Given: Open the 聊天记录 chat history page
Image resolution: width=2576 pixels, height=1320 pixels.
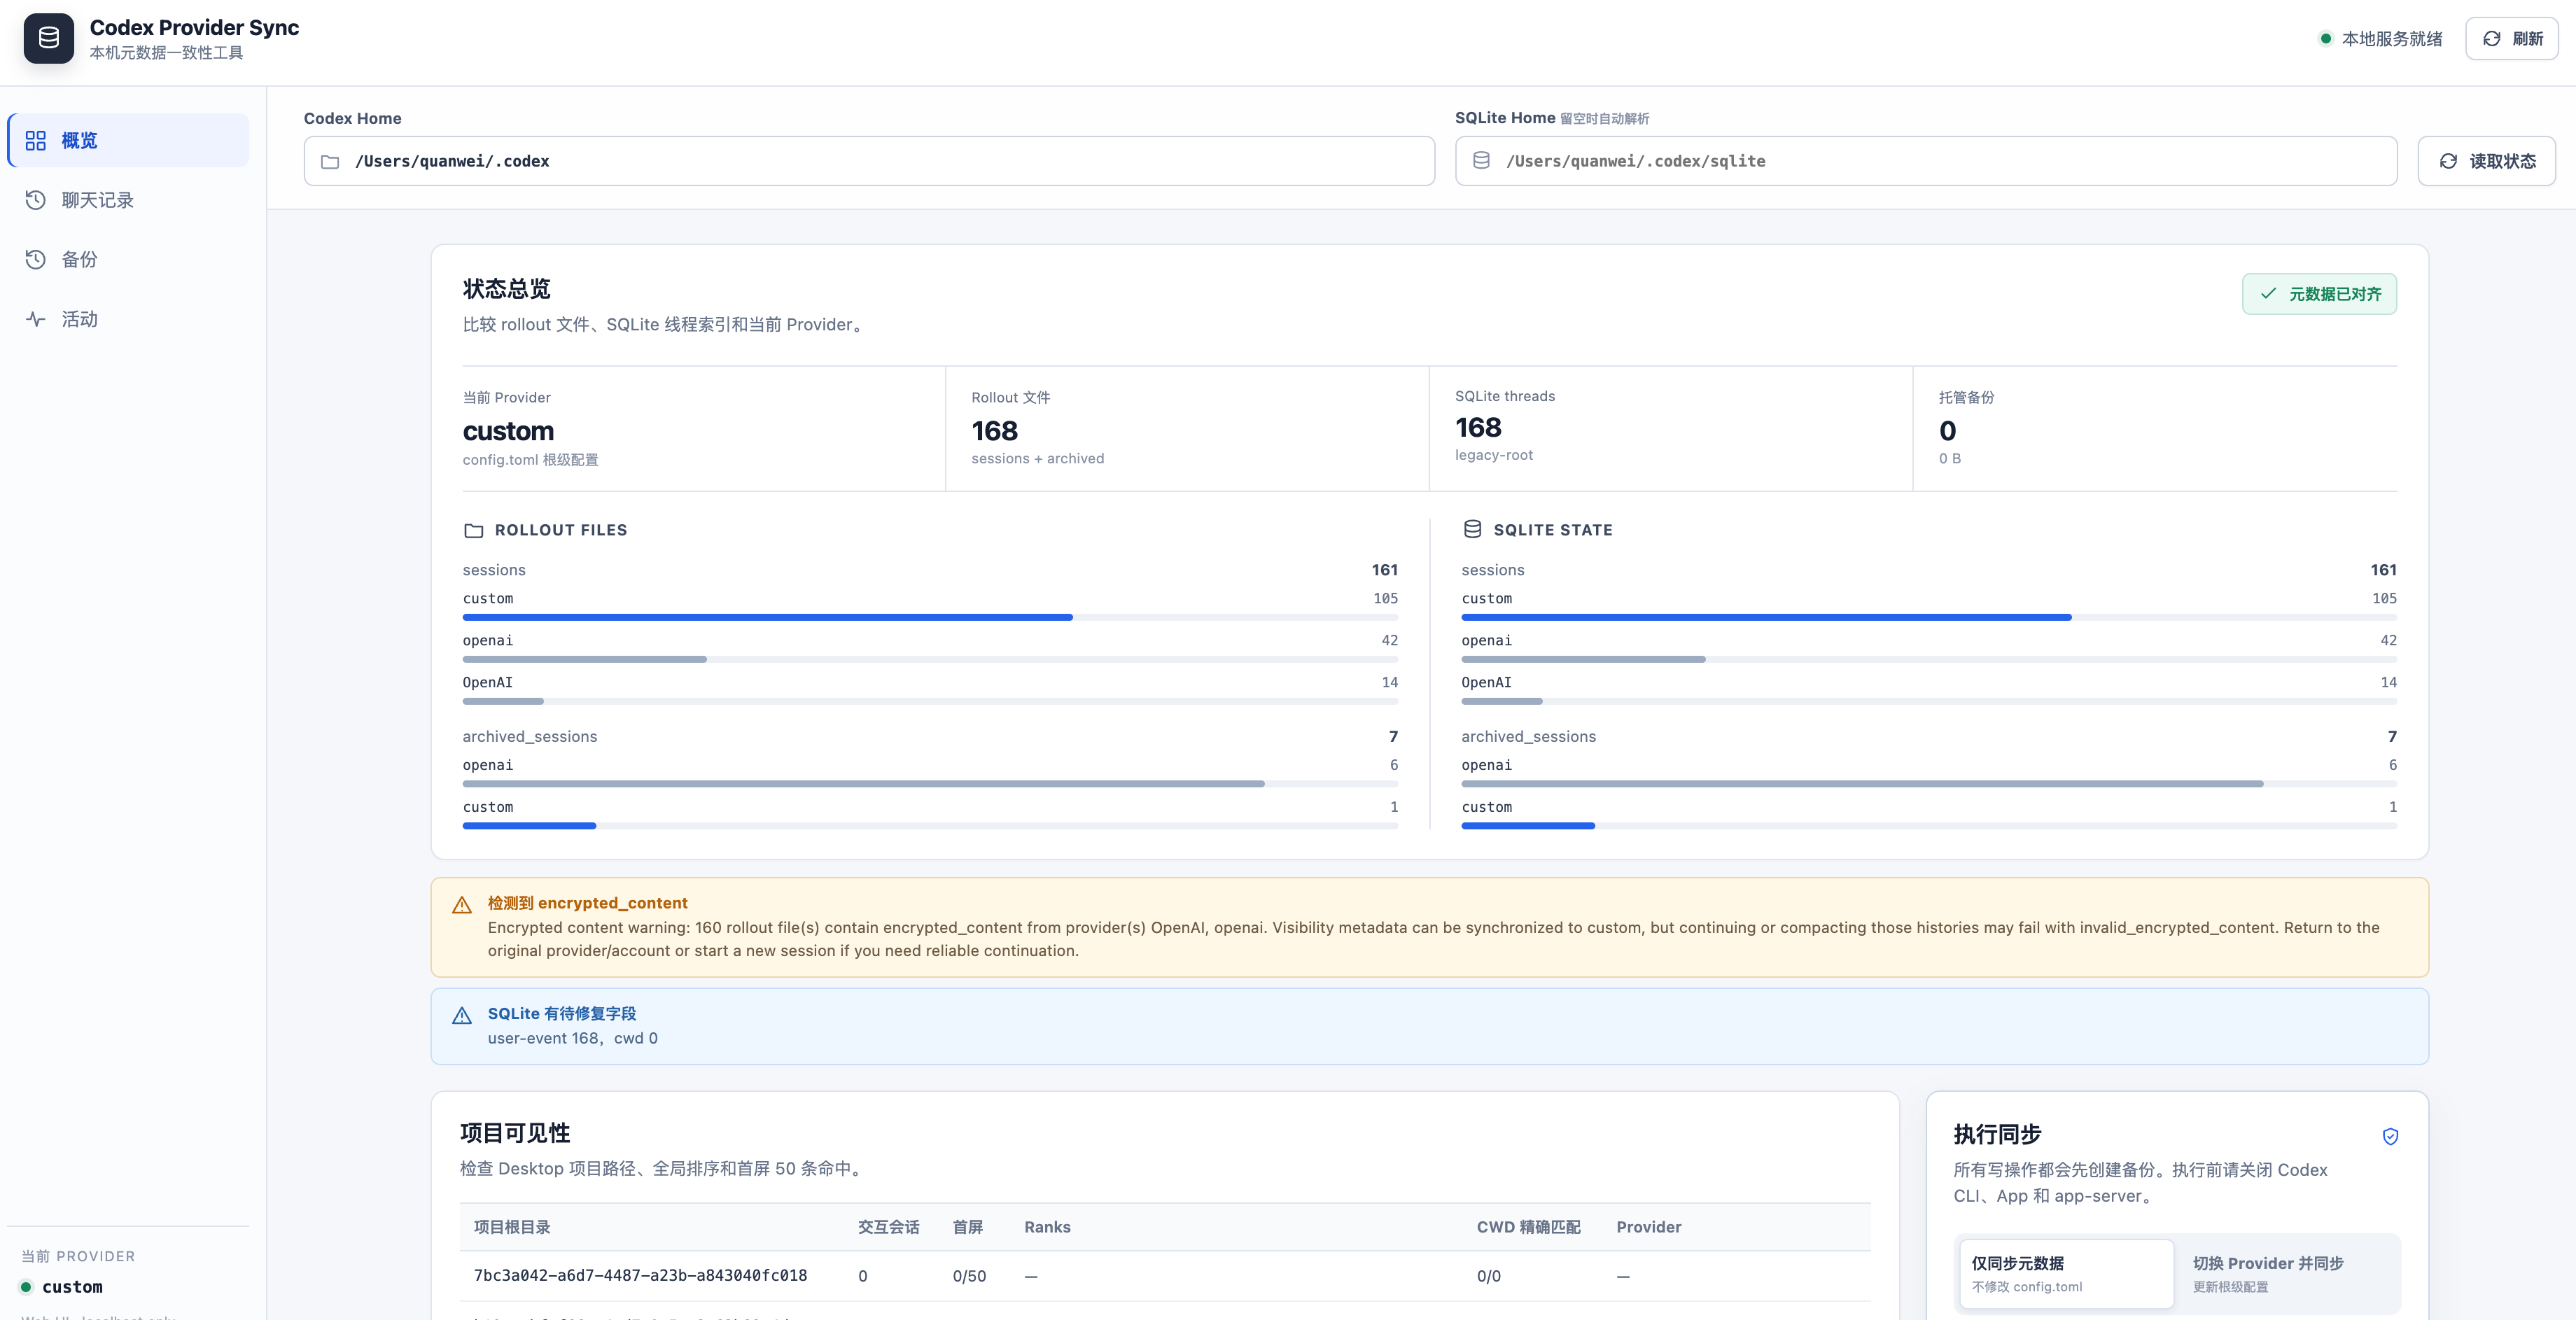Looking at the screenshot, I should coord(128,200).
